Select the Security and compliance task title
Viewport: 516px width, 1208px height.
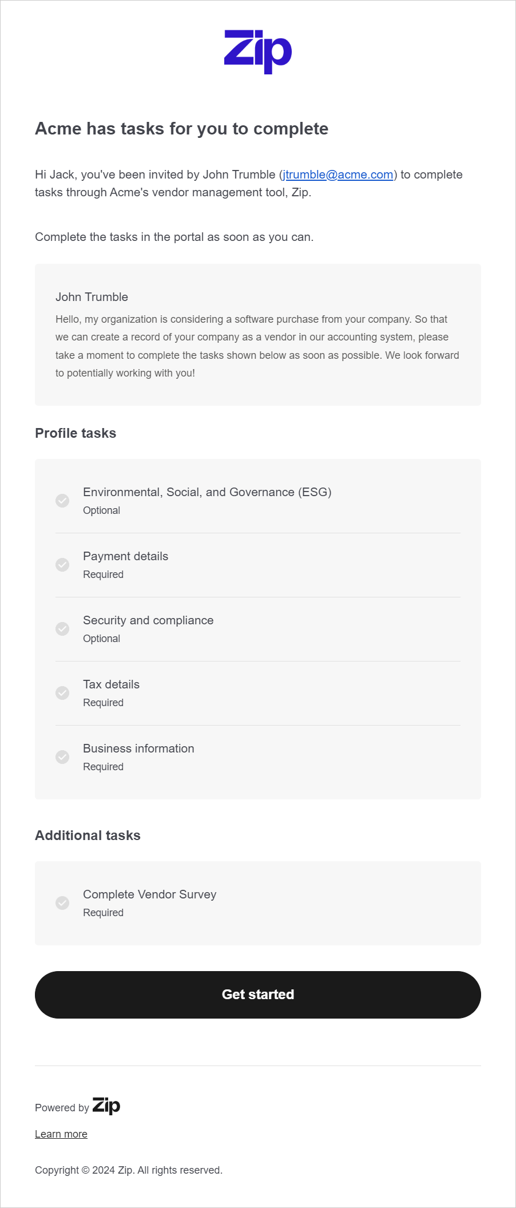148,620
